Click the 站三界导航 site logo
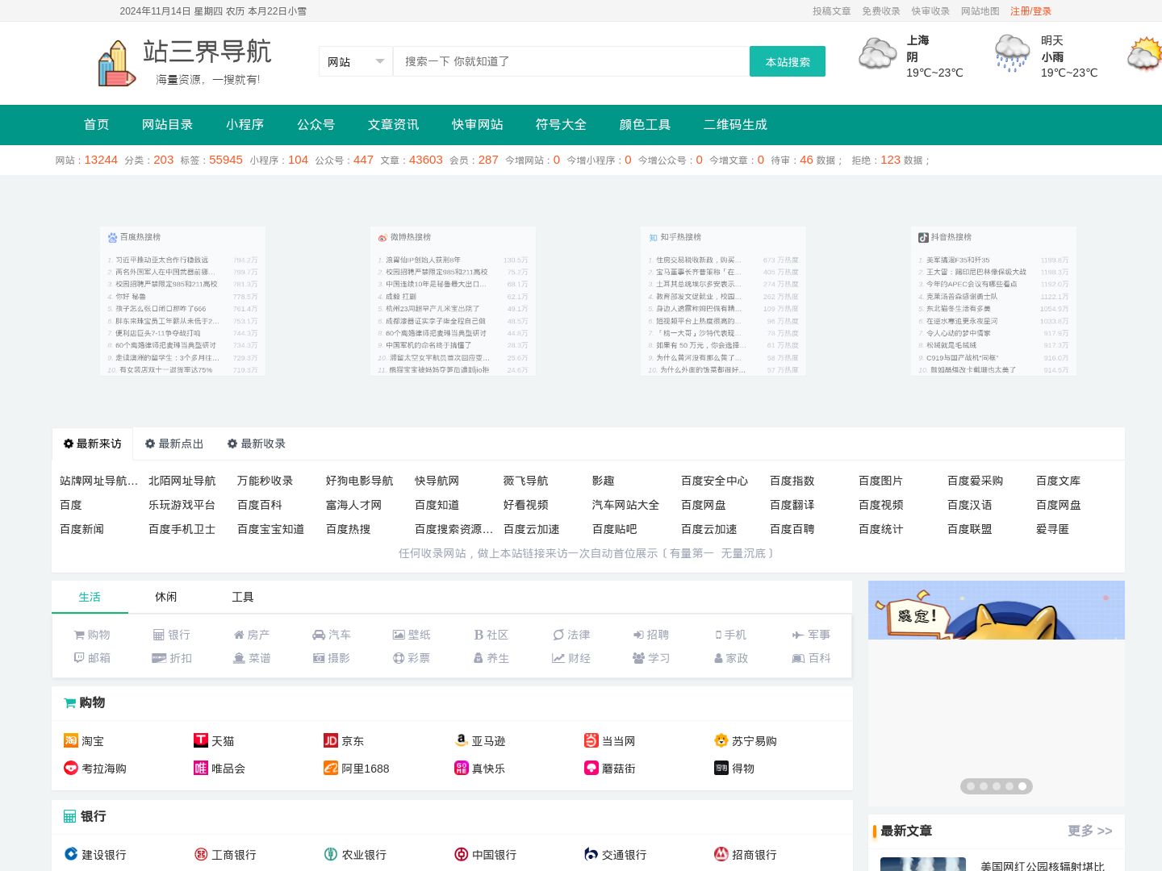The width and height of the screenshot is (1162, 871). click(185, 62)
